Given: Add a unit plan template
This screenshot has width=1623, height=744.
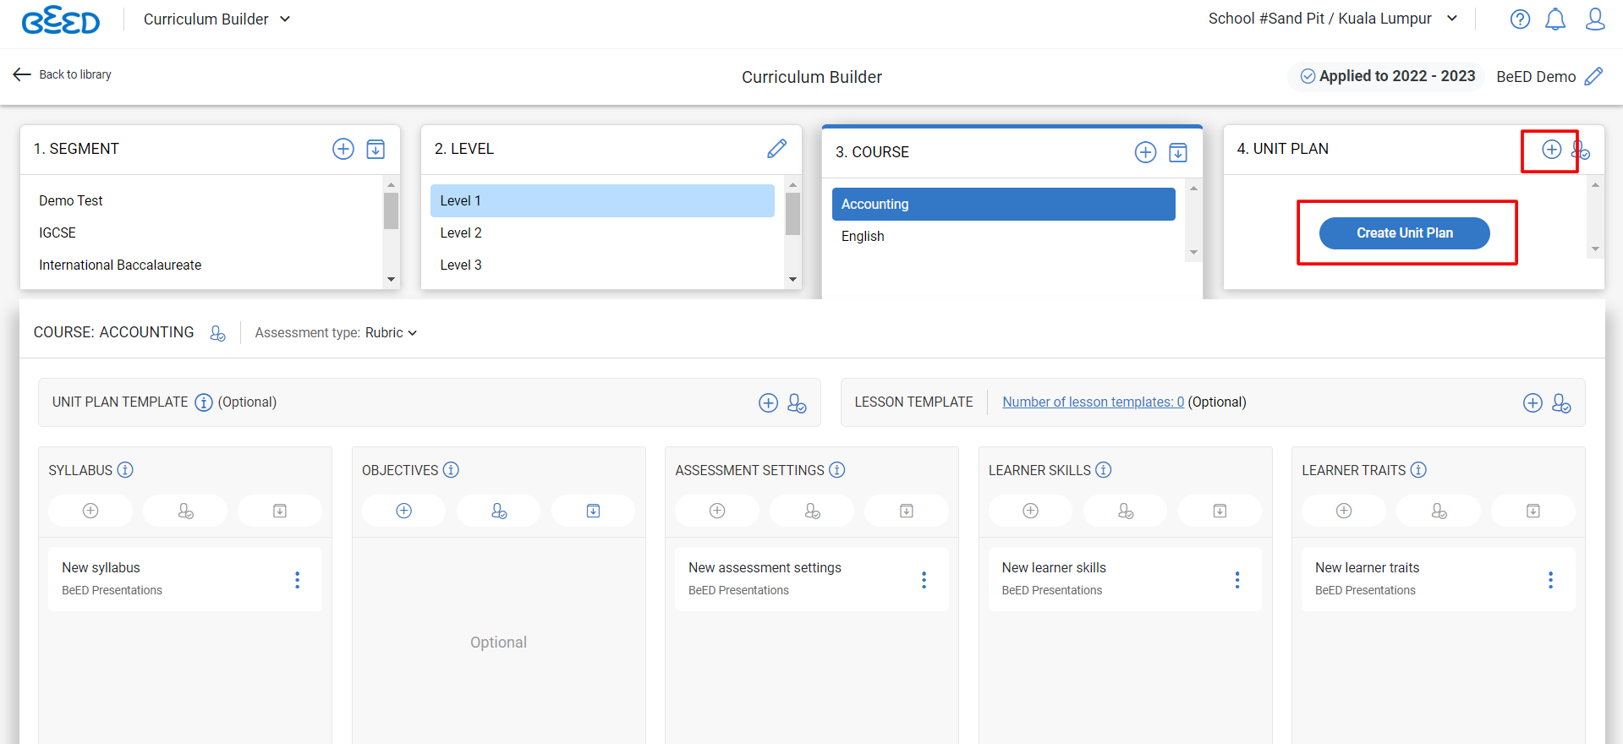Looking at the screenshot, I should tap(768, 403).
